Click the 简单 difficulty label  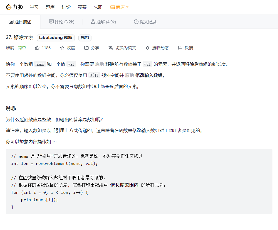pyautogui.click(x=22, y=48)
